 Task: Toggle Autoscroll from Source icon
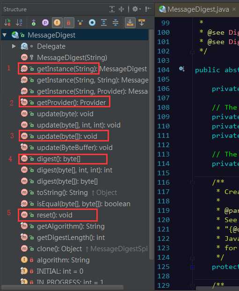(142, 22)
